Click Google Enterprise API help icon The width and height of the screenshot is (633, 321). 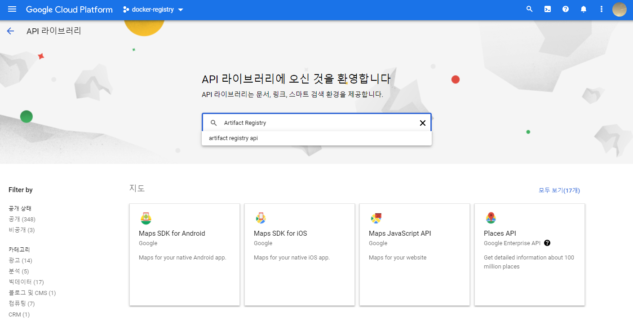point(547,243)
